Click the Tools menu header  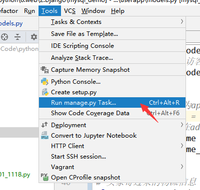coord(49,11)
